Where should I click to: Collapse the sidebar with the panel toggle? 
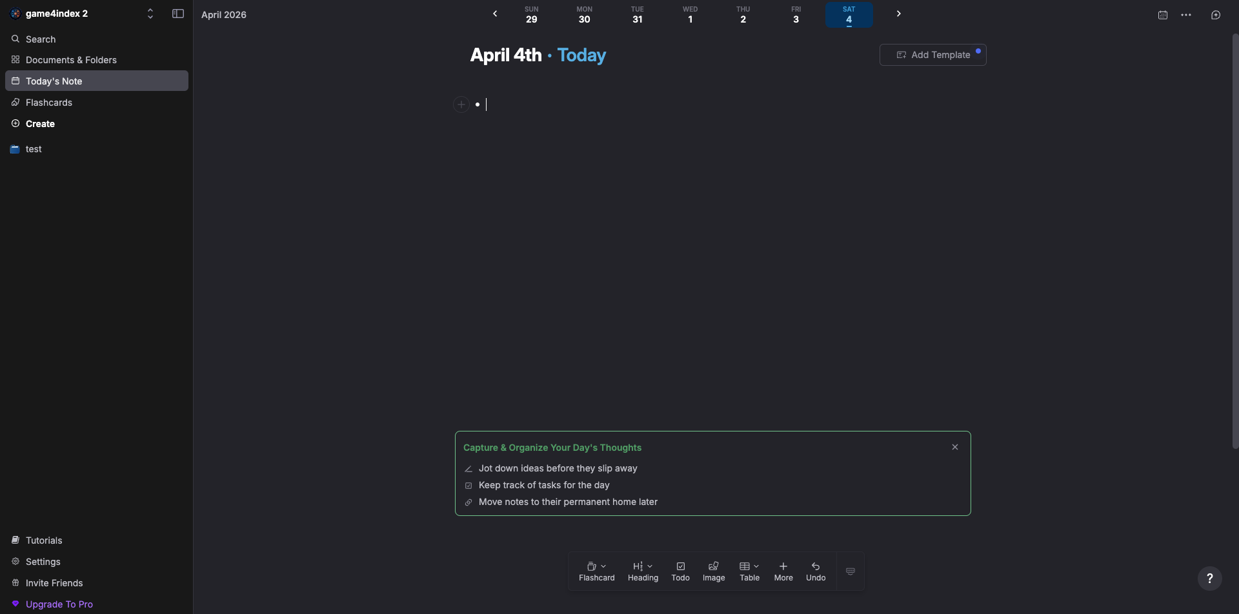[177, 13]
